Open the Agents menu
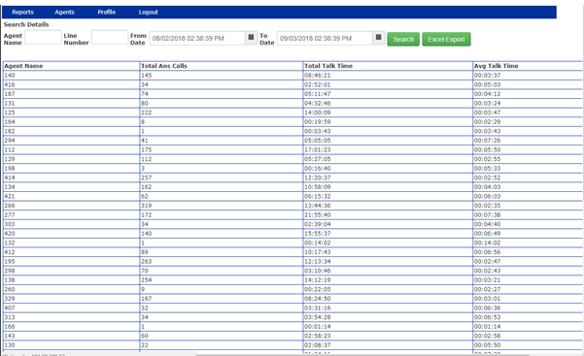The image size is (584, 356). pyautogui.click(x=64, y=12)
